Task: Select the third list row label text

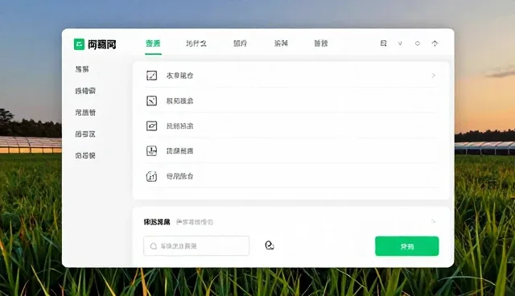Action: 179,126
